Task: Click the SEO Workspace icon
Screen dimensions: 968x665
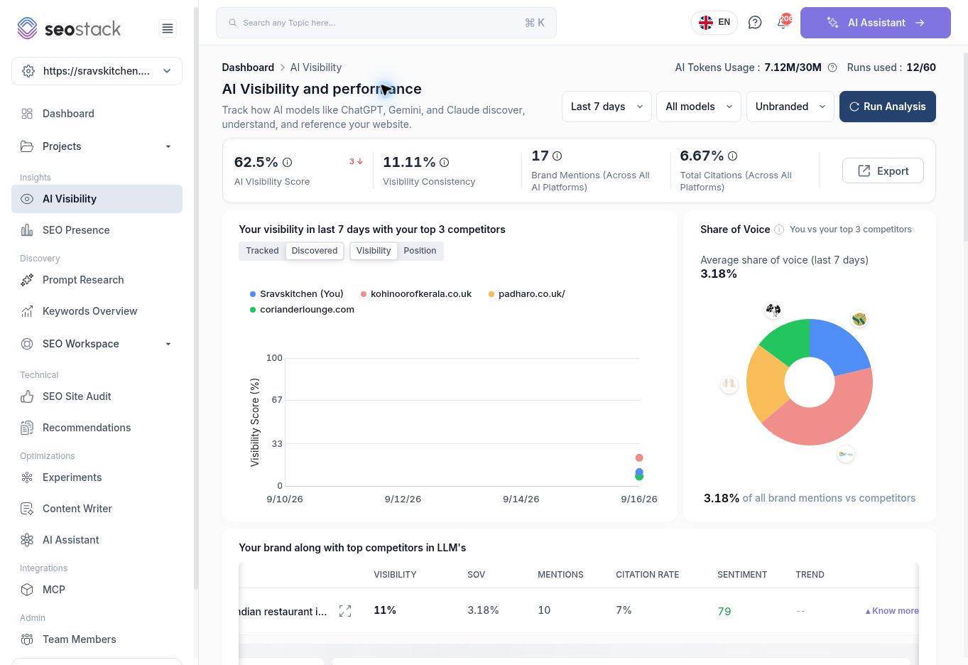Action: pos(27,344)
